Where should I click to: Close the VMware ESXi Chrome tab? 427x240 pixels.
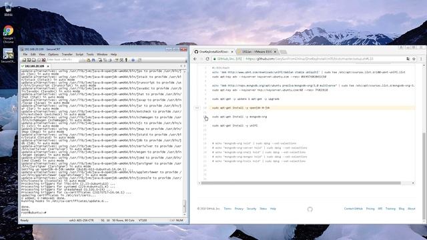[x=275, y=51]
